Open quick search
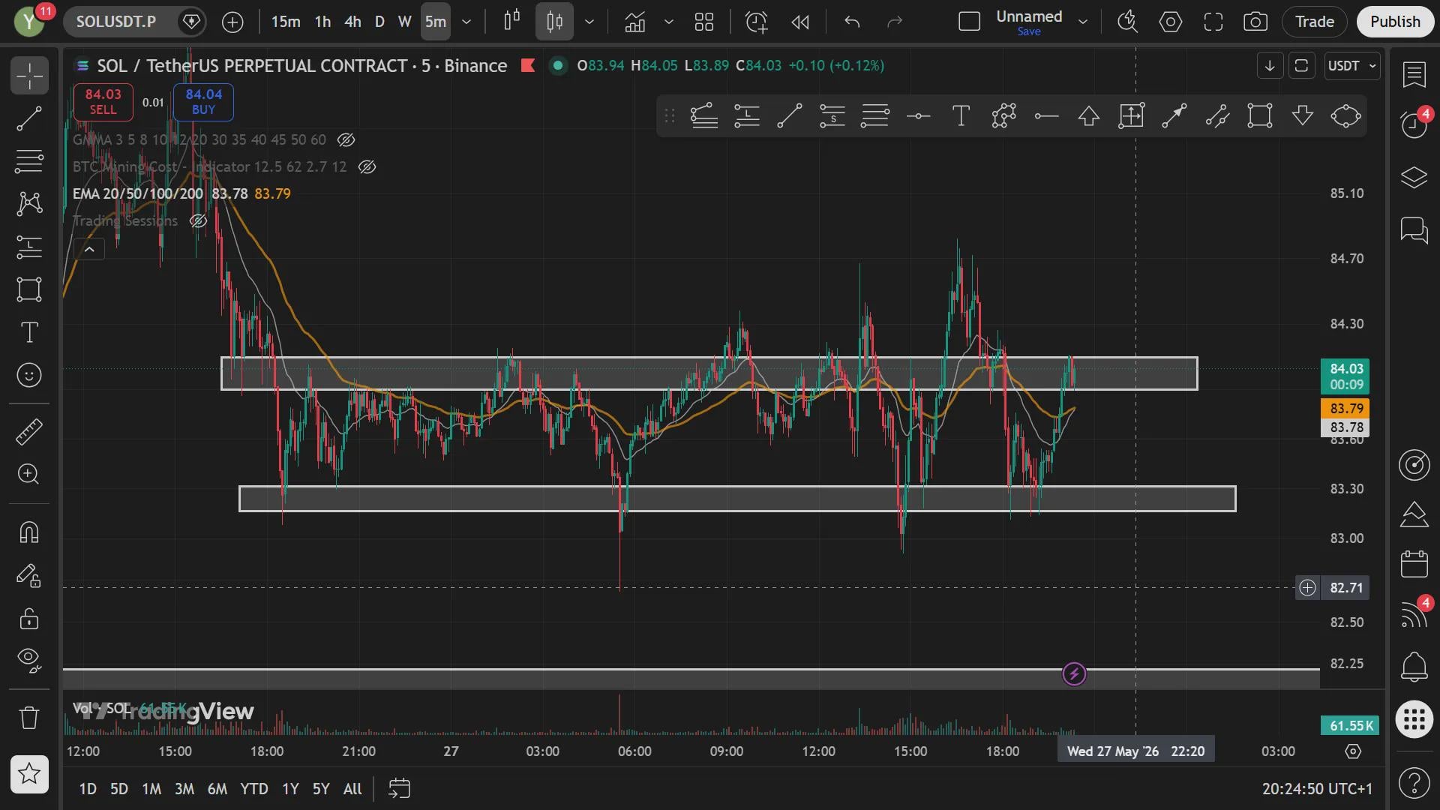The image size is (1440, 810). [x=1127, y=22]
